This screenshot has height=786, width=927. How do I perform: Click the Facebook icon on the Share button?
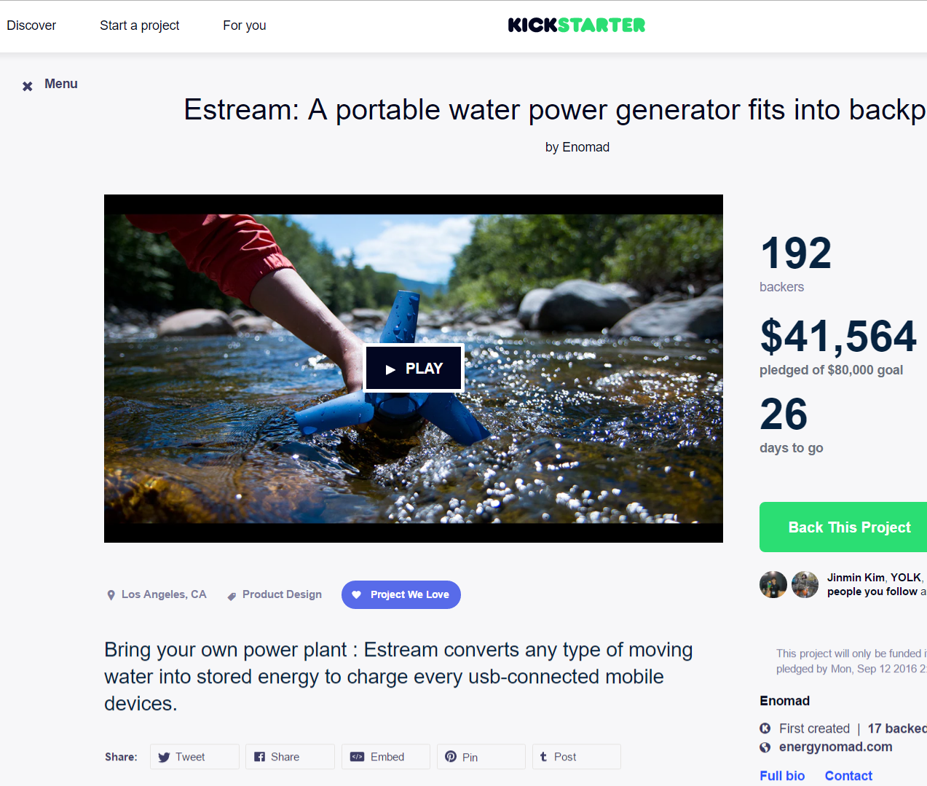tap(260, 756)
